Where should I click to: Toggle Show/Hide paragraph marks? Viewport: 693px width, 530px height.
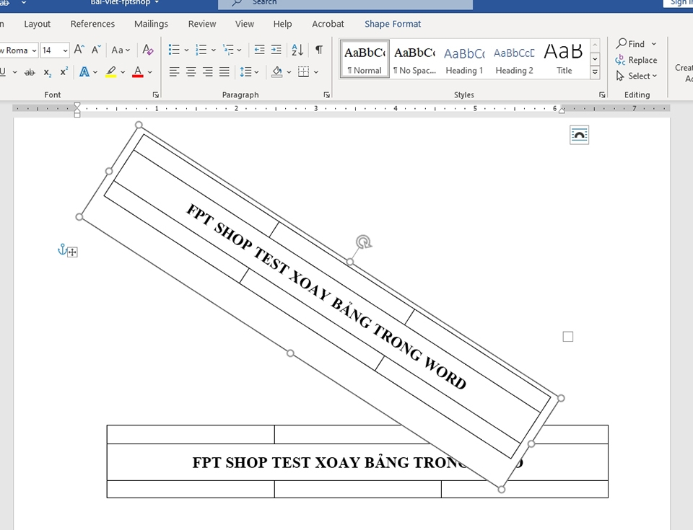click(318, 50)
